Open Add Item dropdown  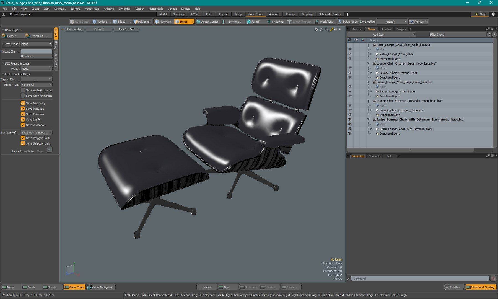(x=382, y=35)
